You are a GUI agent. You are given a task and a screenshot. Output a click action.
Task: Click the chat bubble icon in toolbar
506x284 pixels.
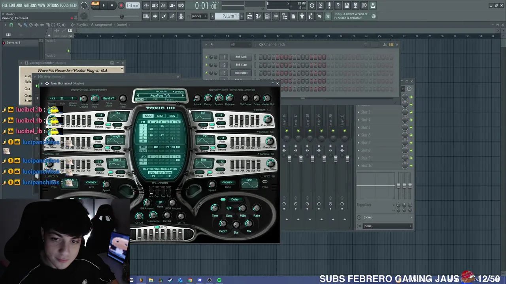click(364, 6)
